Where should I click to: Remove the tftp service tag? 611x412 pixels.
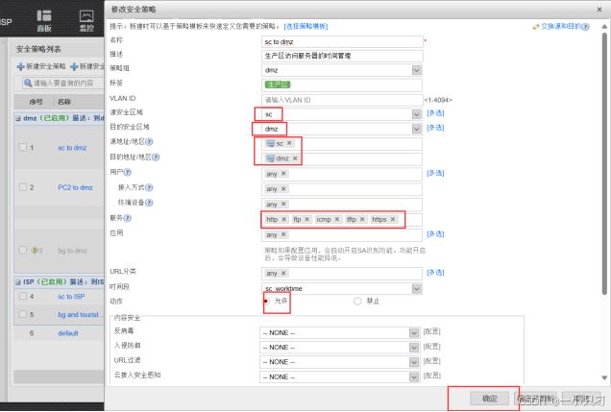[362, 219]
